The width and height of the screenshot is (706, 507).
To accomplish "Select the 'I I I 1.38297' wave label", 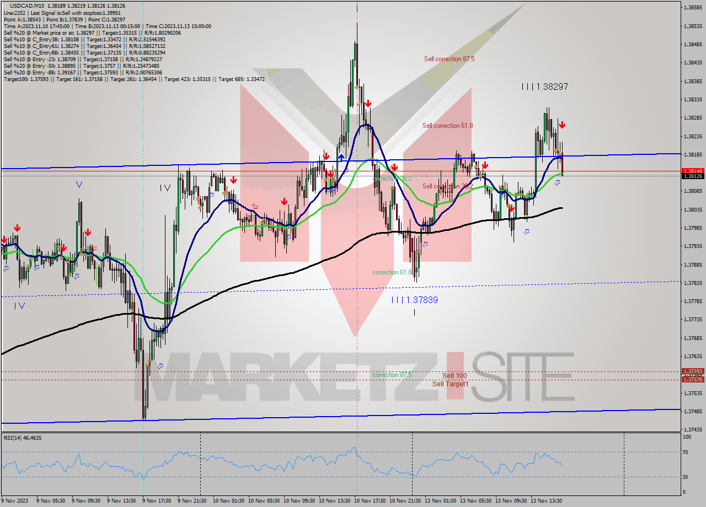I will coord(544,87).
